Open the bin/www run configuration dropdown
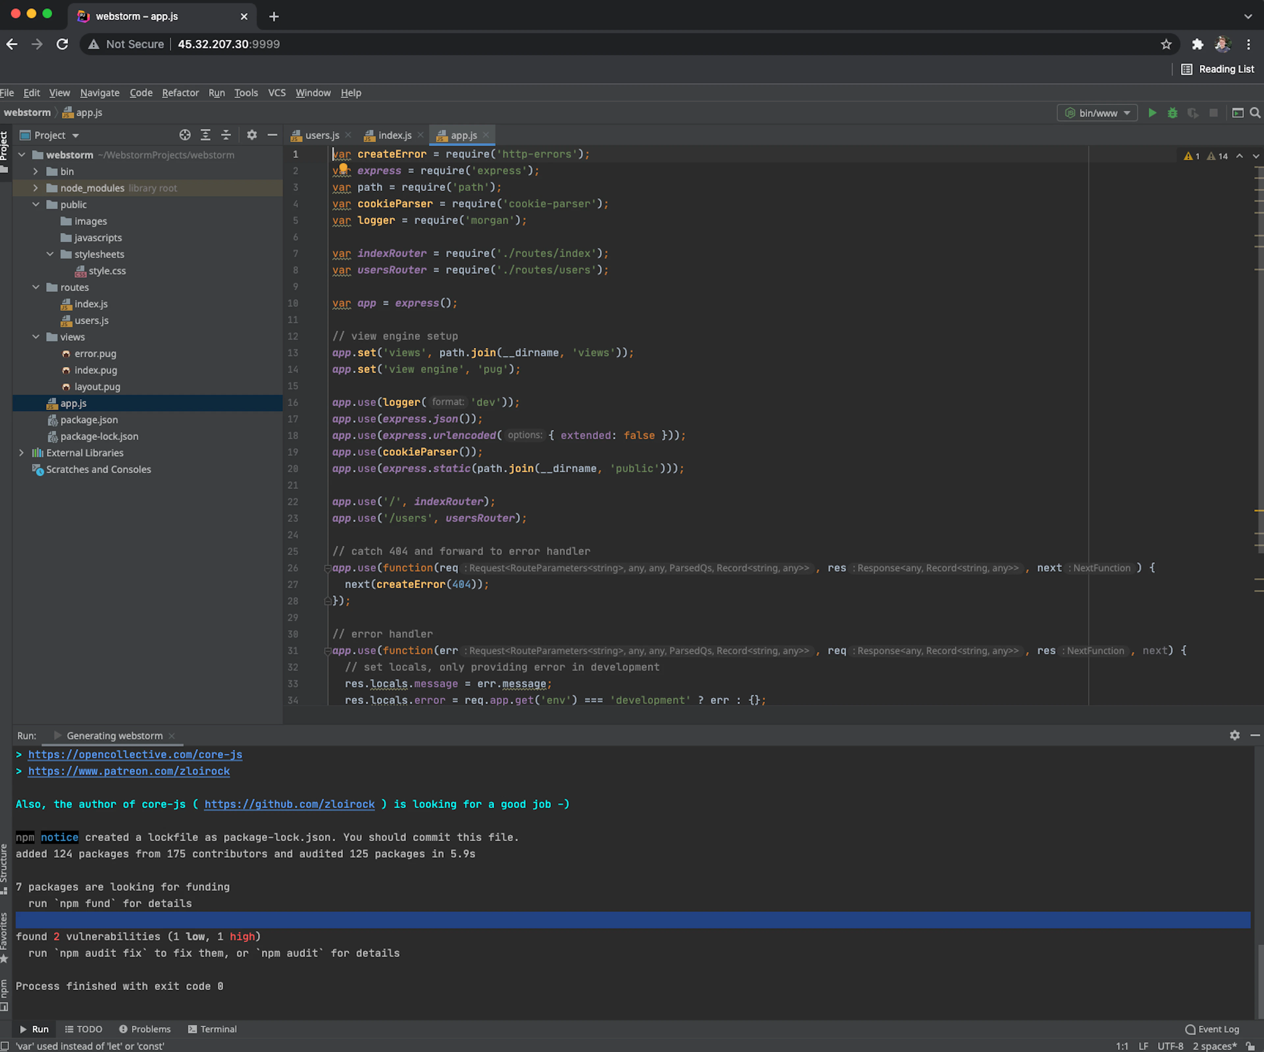 pyautogui.click(x=1097, y=113)
